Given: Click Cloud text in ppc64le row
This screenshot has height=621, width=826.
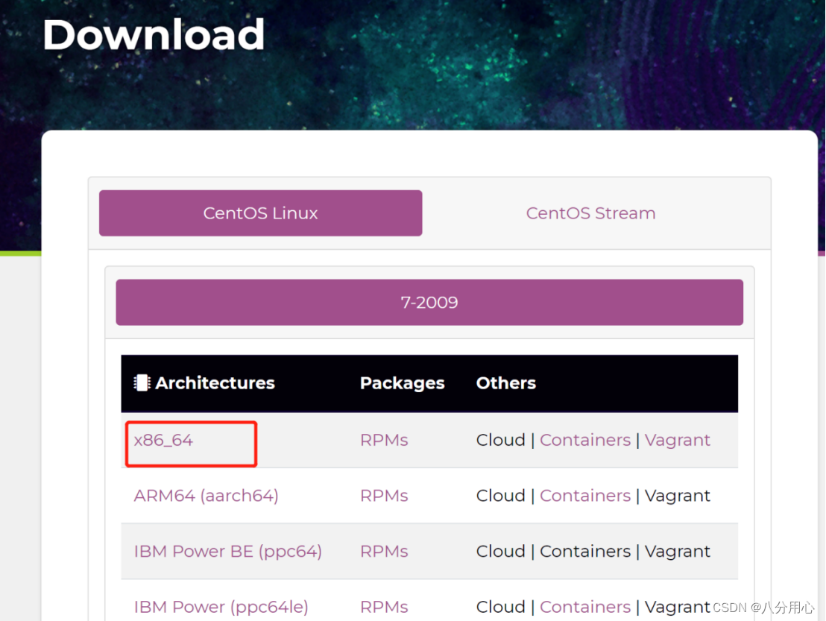Looking at the screenshot, I should [x=500, y=608].
